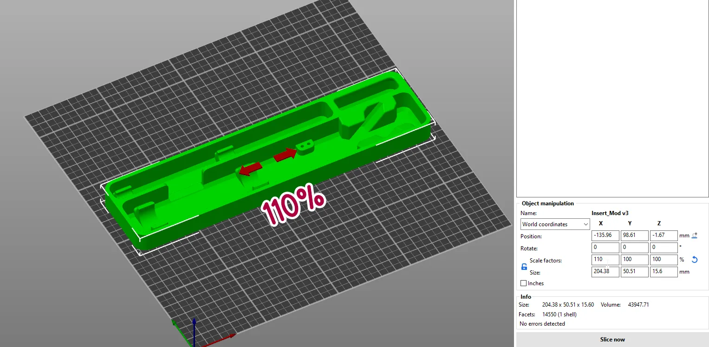Focus the Position Z field showing -1.67
The height and width of the screenshot is (347, 709).
[663, 236]
